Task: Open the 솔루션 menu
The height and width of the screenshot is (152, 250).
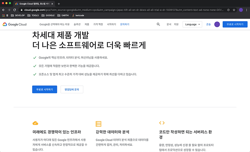Action: 77,24
